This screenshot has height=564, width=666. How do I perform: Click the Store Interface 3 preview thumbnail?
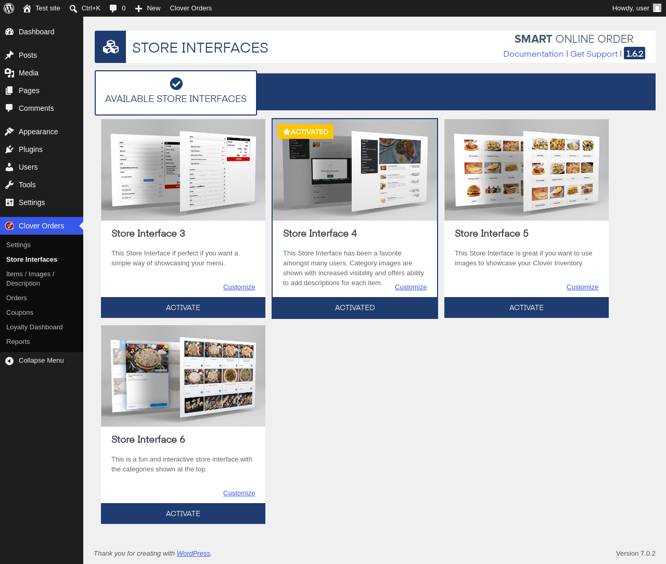point(183,170)
